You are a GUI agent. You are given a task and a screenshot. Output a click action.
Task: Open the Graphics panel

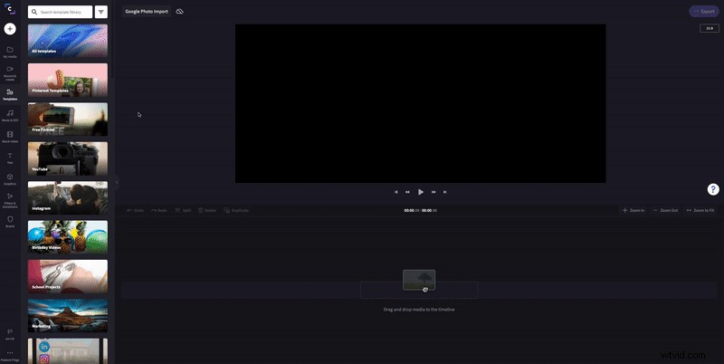click(x=10, y=178)
